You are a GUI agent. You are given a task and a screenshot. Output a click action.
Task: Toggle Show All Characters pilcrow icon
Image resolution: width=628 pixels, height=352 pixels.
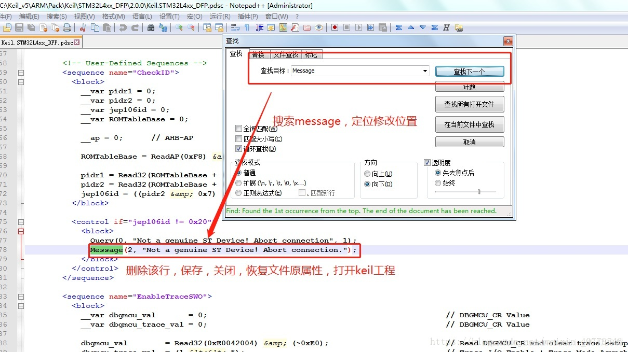point(246,27)
